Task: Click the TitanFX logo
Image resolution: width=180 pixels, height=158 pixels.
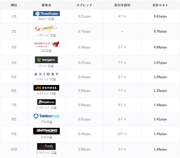Action: point(46,60)
